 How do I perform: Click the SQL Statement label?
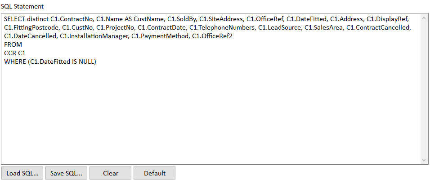click(x=22, y=6)
